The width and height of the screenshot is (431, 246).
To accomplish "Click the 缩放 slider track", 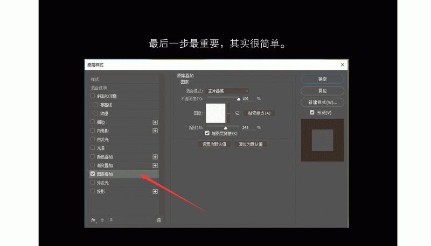I will pos(223,126).
